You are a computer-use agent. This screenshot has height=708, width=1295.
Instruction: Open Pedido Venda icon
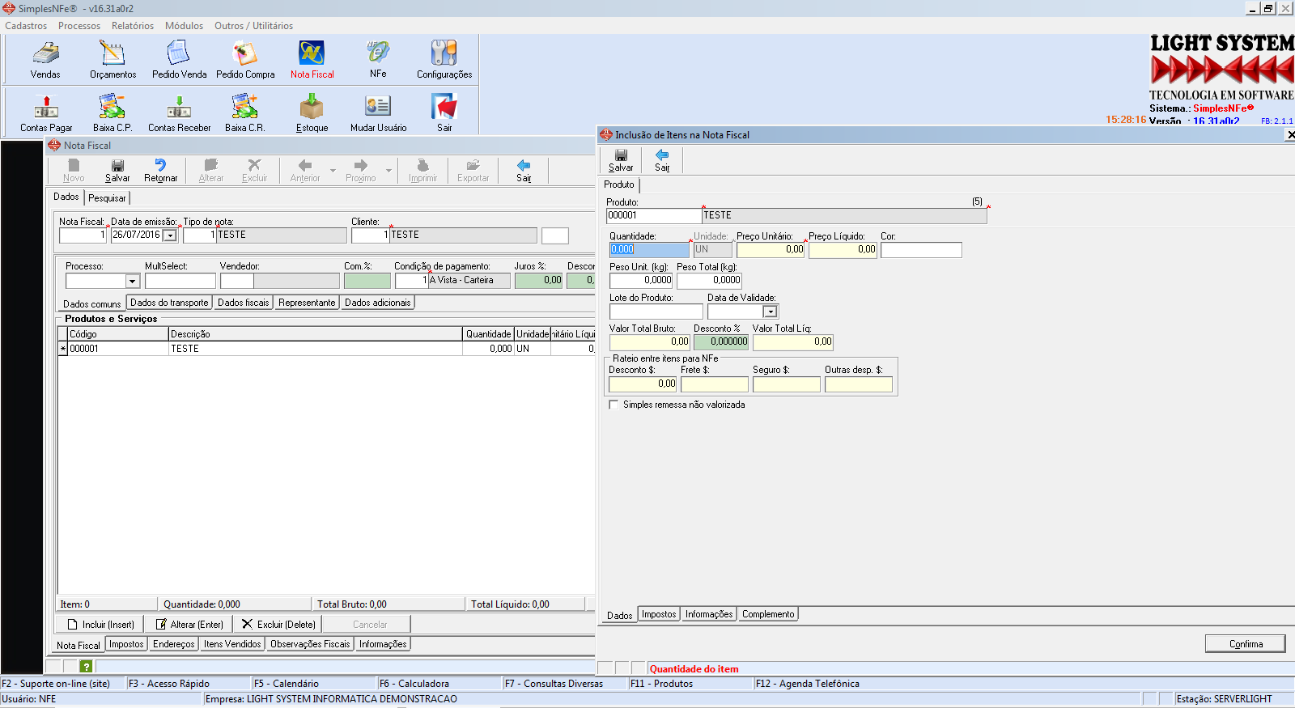(179, 59)
